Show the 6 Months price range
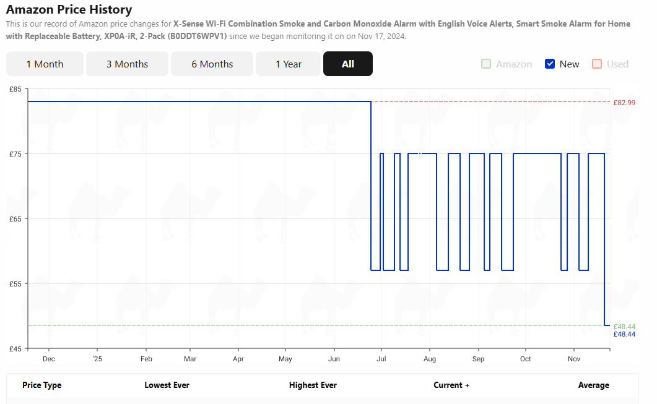657x404 pixels. [x=212, y=64]
